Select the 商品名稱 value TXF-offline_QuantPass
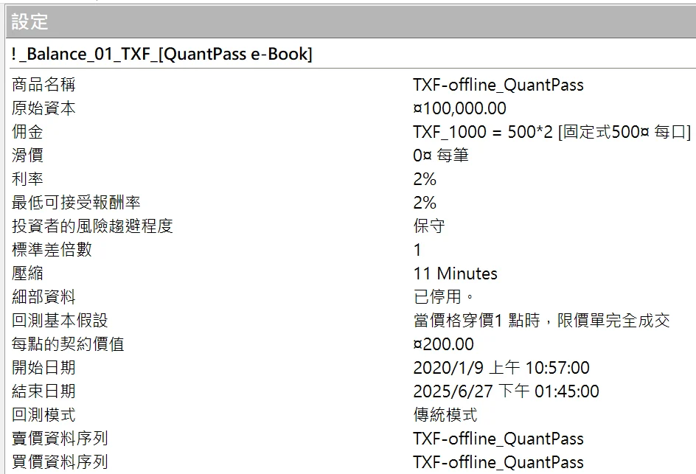The width and height of the screenshot is (696, 474). (498, 84)
